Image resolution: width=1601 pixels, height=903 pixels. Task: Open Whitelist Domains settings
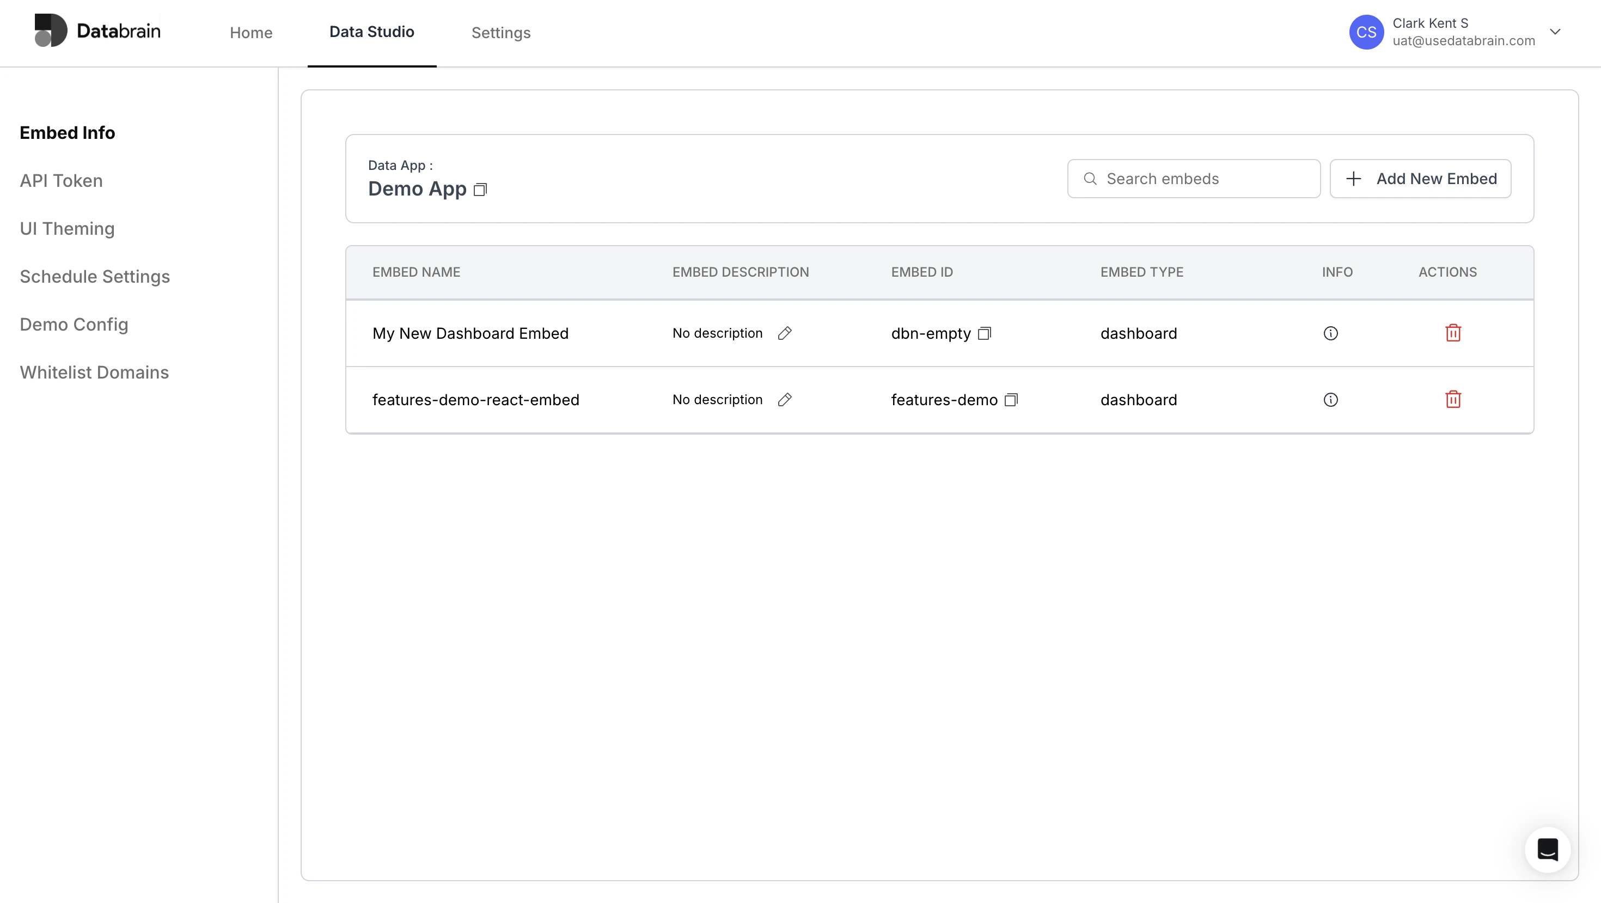click(x=94, y=373)
